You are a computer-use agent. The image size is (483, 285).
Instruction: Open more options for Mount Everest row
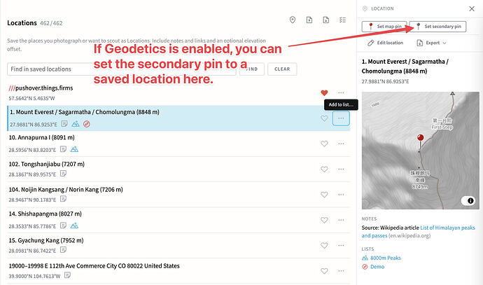pyautogui.click(x=341, y=118)
